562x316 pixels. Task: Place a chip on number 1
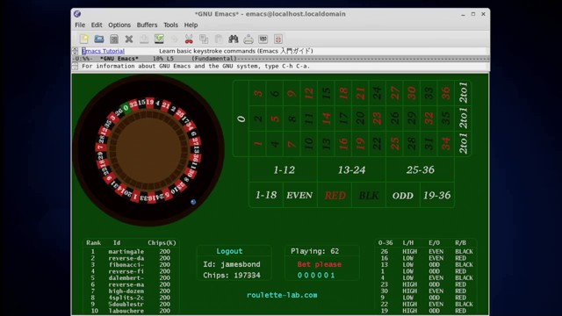click(257, 143)
